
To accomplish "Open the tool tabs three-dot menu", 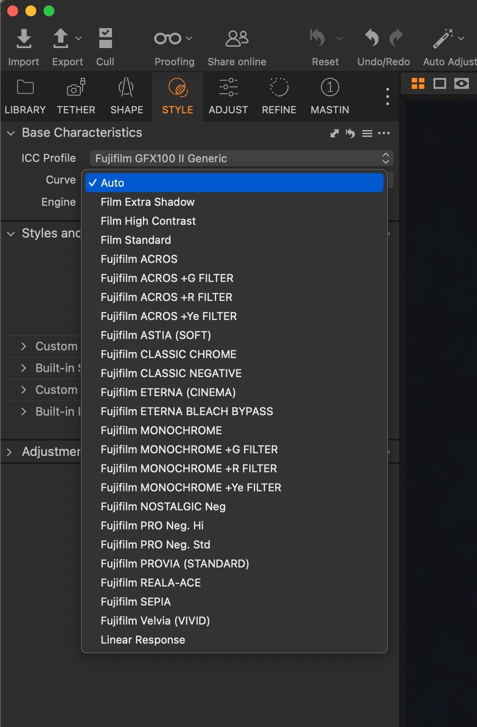I will (387, 97).
